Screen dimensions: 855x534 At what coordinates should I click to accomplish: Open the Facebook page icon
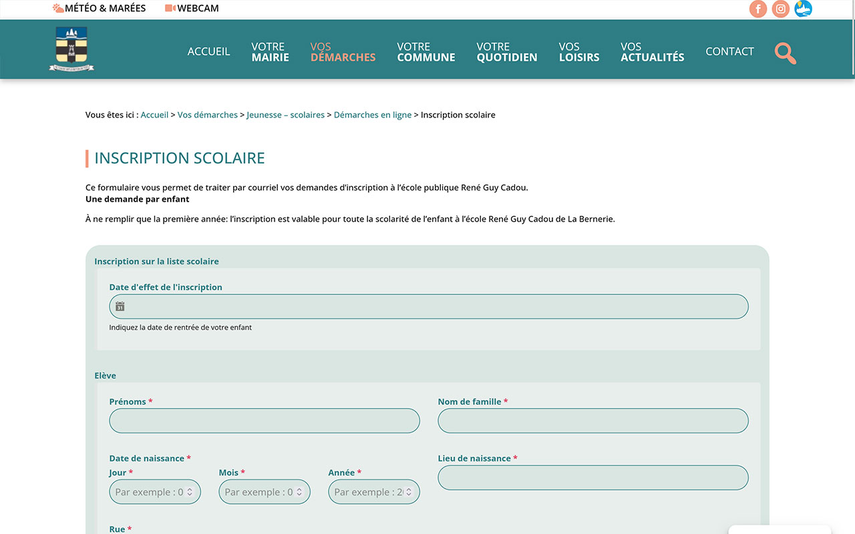[757, 9]
